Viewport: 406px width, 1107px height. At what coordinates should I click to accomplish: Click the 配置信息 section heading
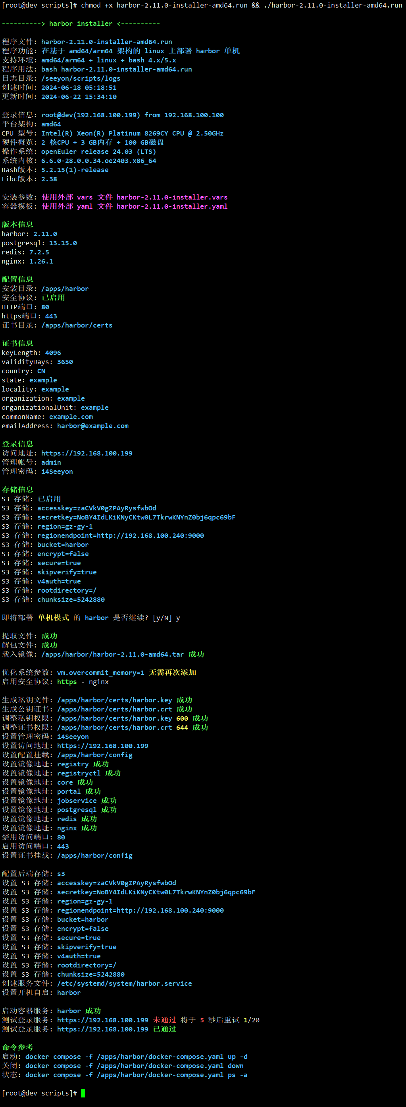(x=17, y=279)
